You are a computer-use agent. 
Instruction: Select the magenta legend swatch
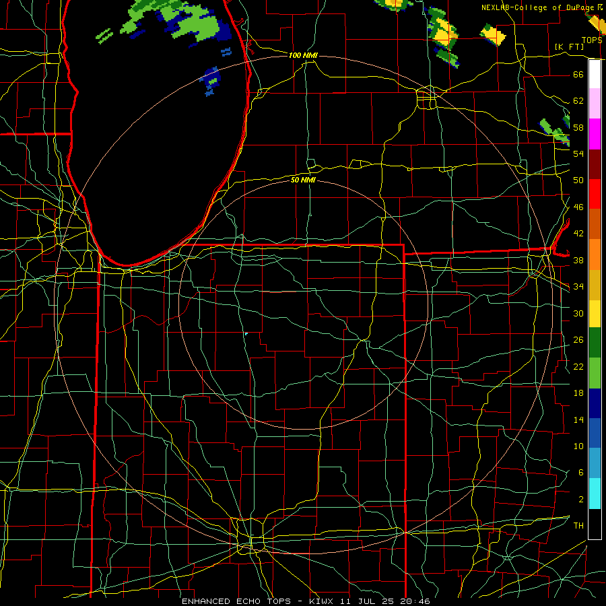tap(595, 134)
